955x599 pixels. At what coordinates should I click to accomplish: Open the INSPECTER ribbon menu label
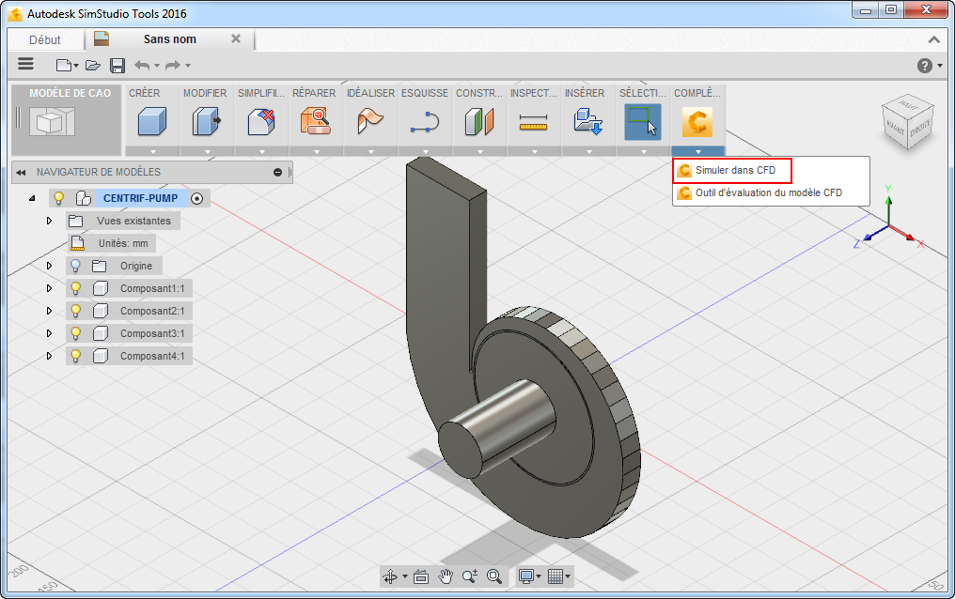[x=534, y=93]
